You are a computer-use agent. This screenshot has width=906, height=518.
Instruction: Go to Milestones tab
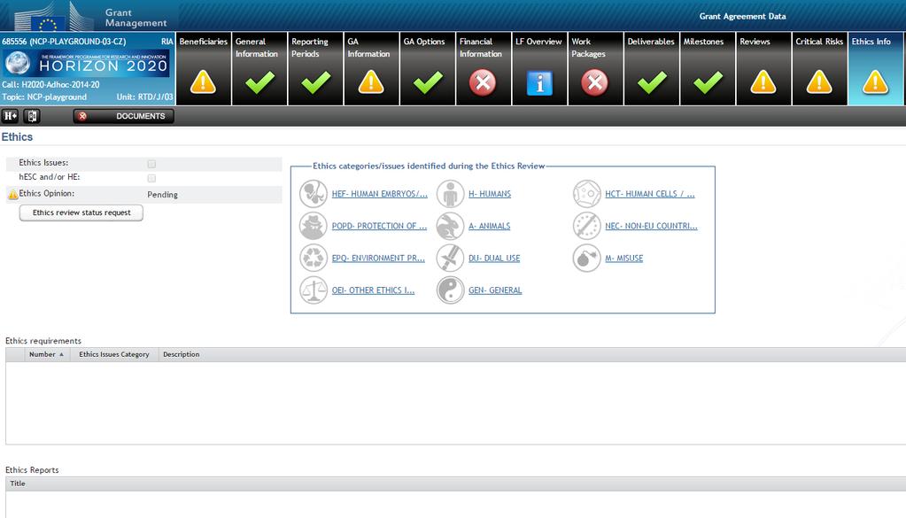[708, 69]
